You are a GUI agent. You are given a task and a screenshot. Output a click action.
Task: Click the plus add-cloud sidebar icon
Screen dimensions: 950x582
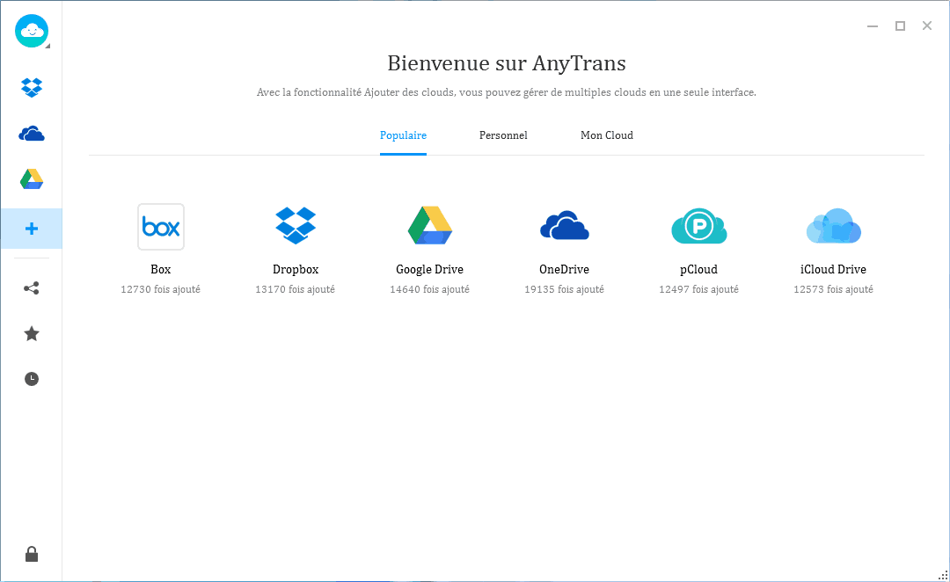(32, 229)
